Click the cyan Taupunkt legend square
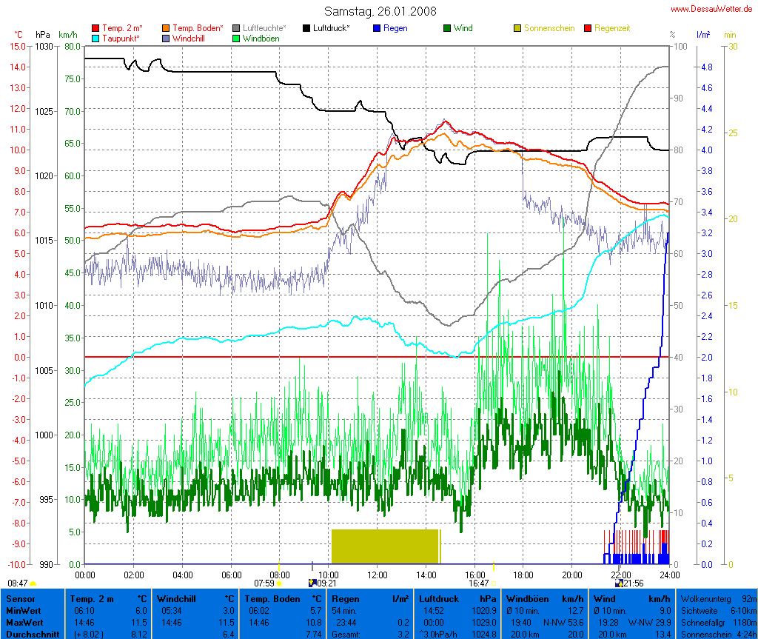Viewport: 758px width, 639px height. click(95, 39)
